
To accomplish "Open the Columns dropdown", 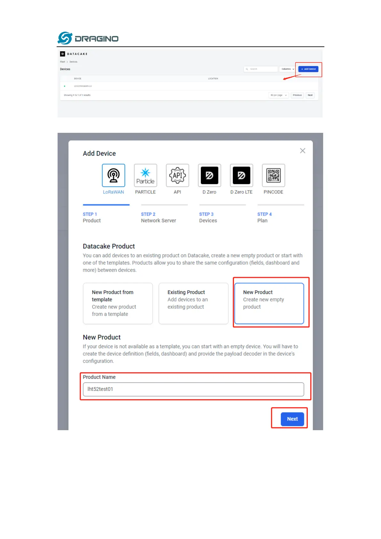I will tap(288, 69).
